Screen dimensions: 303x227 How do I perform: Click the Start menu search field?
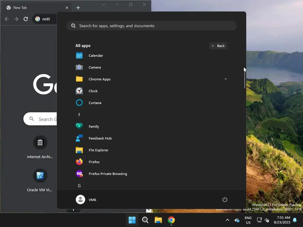point(151,26)
